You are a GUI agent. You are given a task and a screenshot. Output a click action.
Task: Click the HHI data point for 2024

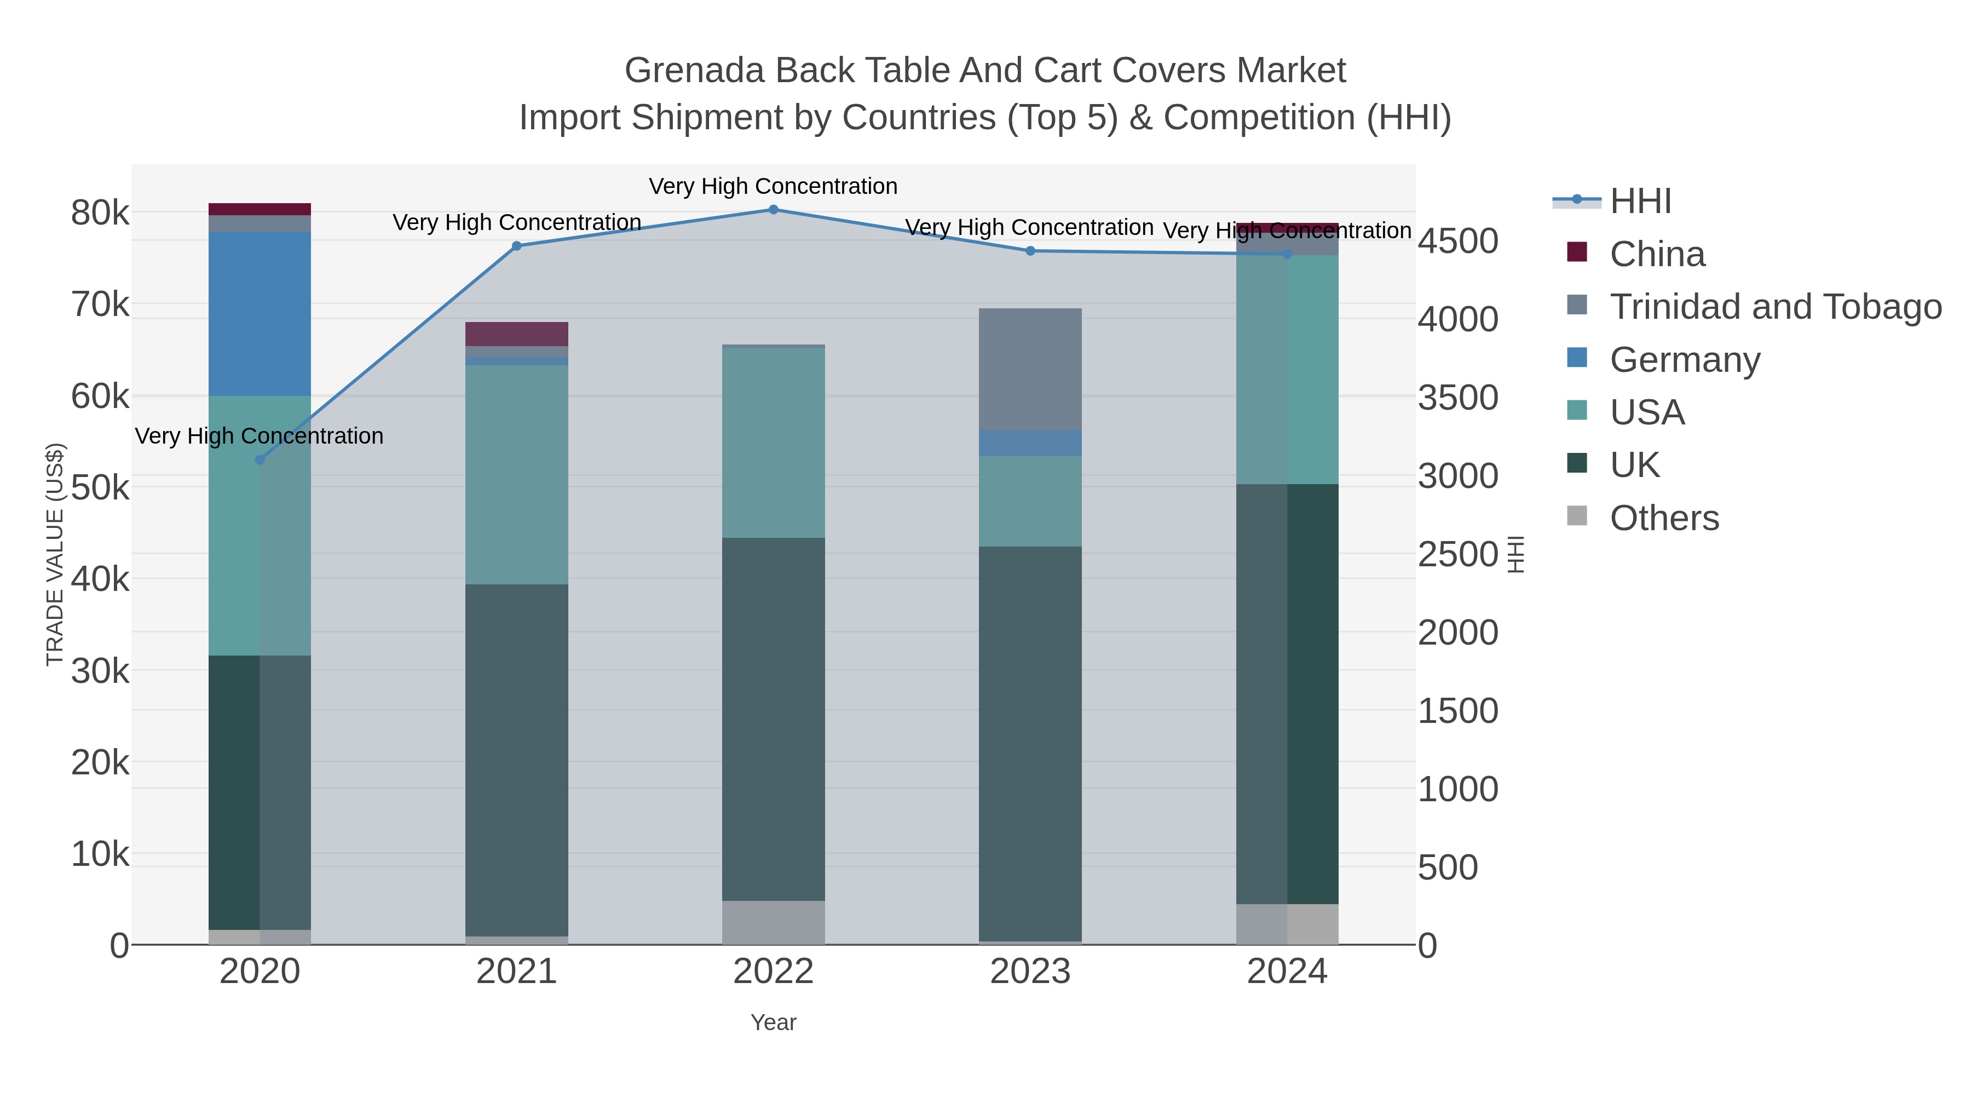coord(1287,254)
